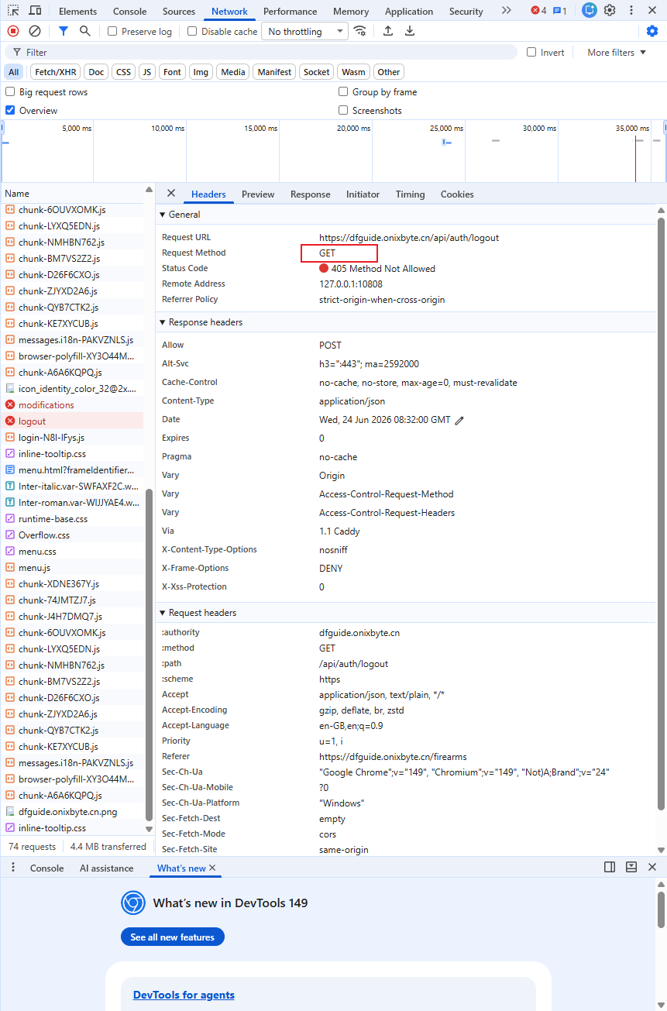667x1011 pixels.
Task: Select login-N8I-IFys.js request
Action: tap(72, 438)
